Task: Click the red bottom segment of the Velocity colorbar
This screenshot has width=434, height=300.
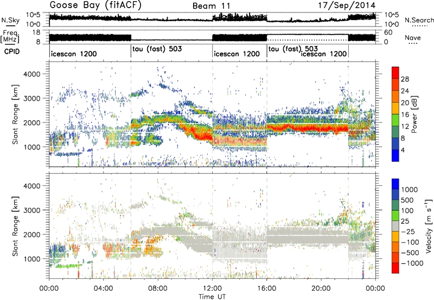Action: 395,268
